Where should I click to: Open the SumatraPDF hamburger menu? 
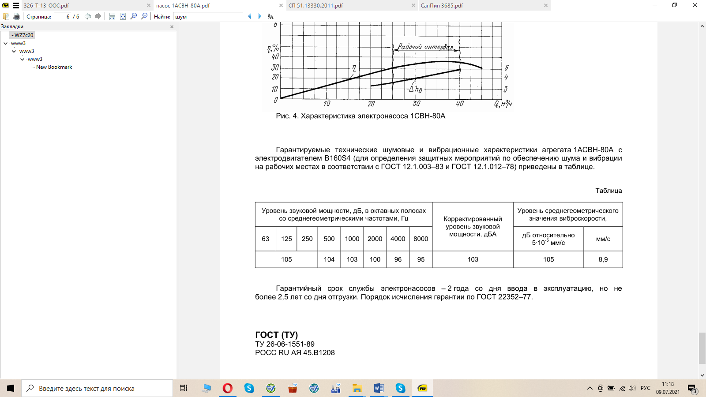16,6
